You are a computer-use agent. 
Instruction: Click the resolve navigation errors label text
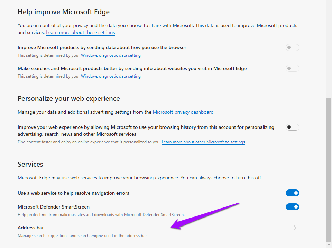point(73,193)
